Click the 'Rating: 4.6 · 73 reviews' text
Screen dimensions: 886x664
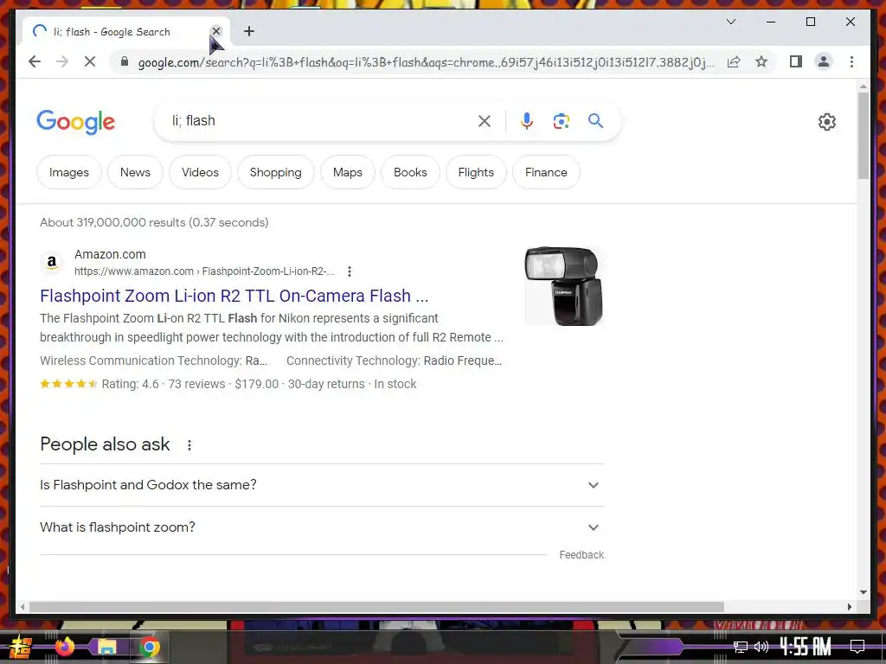(x=164, y=384)
